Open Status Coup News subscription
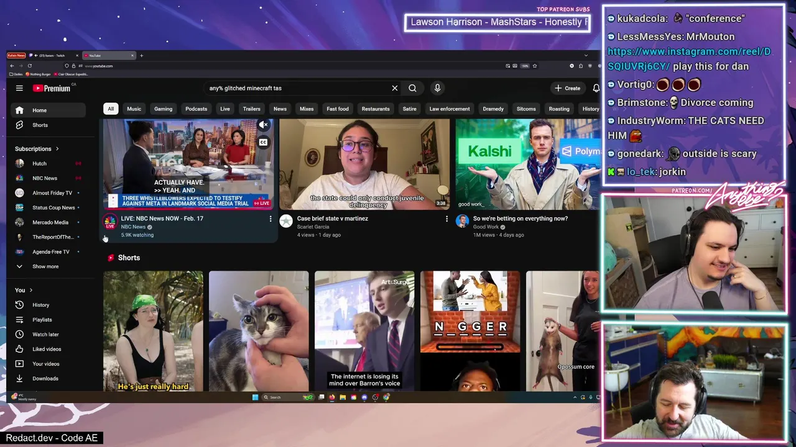 (x=49, y=208)
